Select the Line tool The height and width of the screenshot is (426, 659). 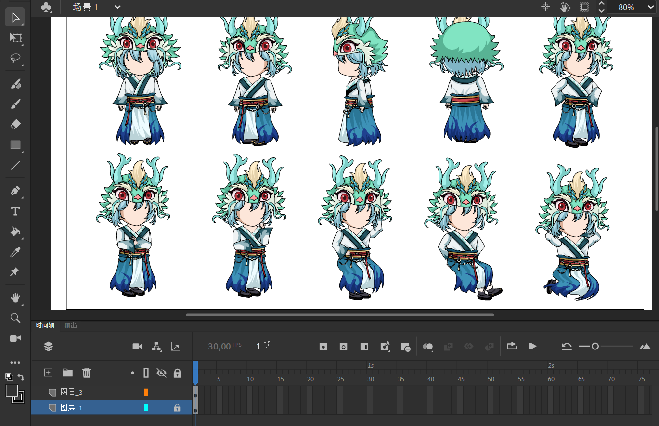coord(15,166)
